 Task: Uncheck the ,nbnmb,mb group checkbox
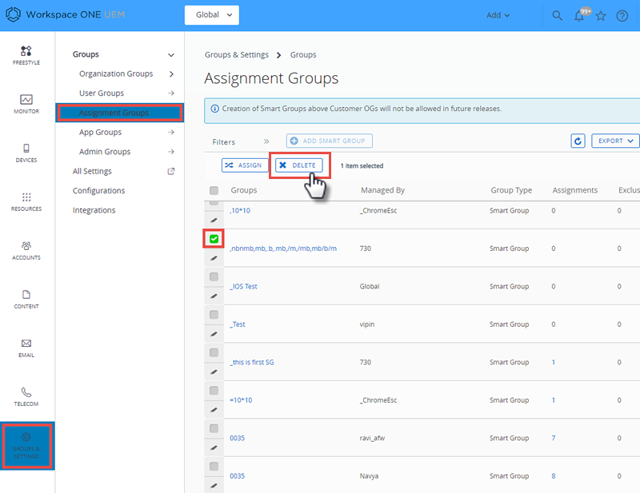pos(214,239)
